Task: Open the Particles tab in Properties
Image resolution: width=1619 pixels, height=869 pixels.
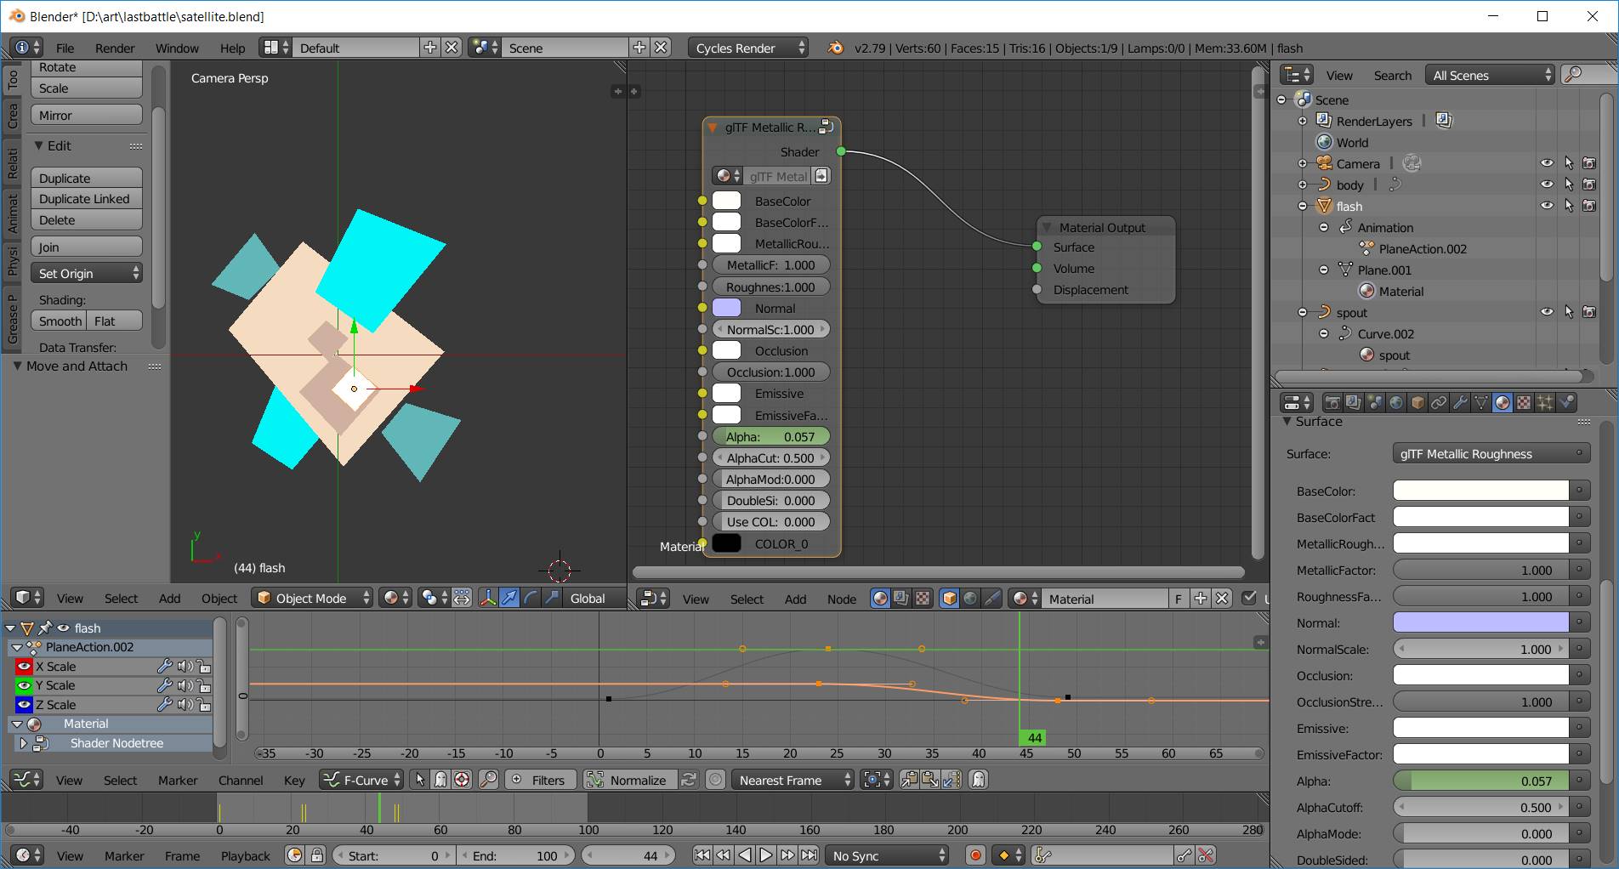Action: 1545,402
